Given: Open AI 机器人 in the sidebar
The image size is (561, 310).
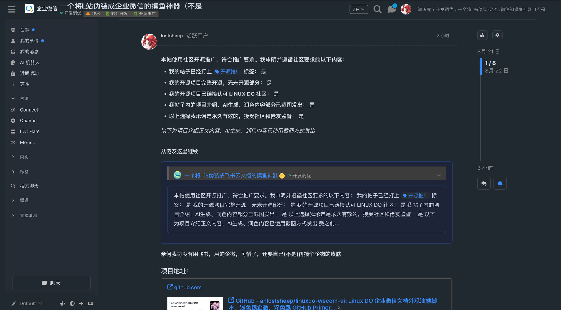Looking at the screenshot, I should 30,62.
